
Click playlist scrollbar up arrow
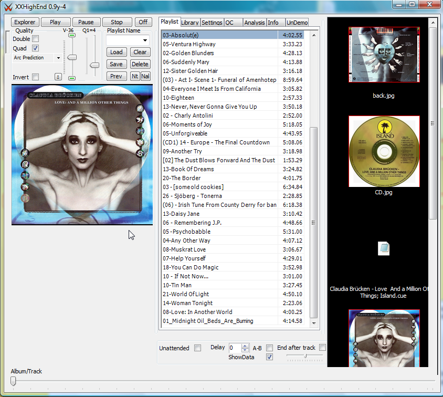click(313, 35)
